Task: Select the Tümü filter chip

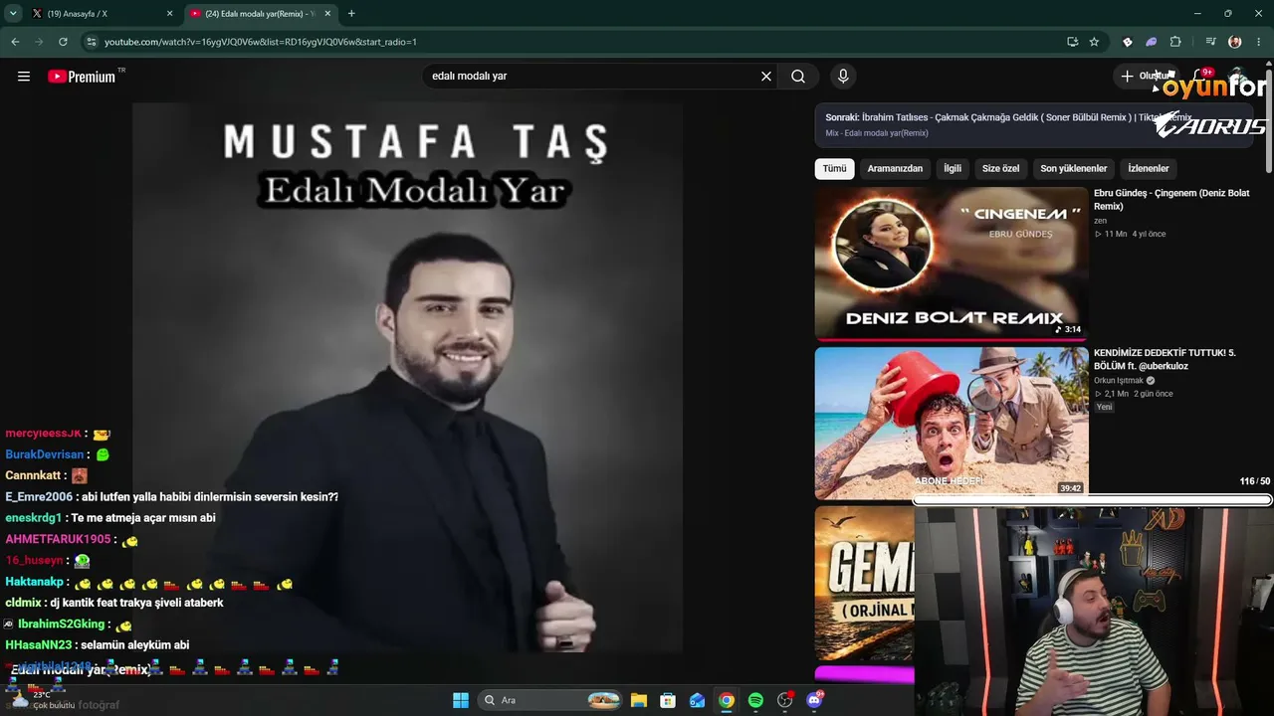Action: point(834,168)
